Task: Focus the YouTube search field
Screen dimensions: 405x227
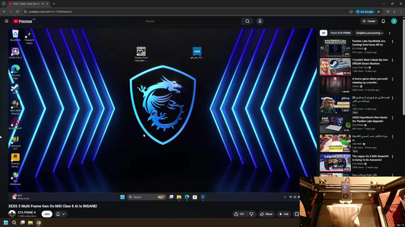Action: point(192,21)
